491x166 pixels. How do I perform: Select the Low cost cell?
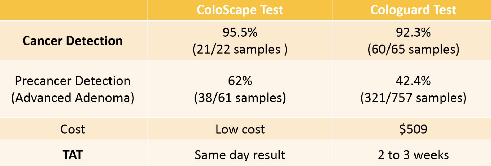[x=240, y=129]
